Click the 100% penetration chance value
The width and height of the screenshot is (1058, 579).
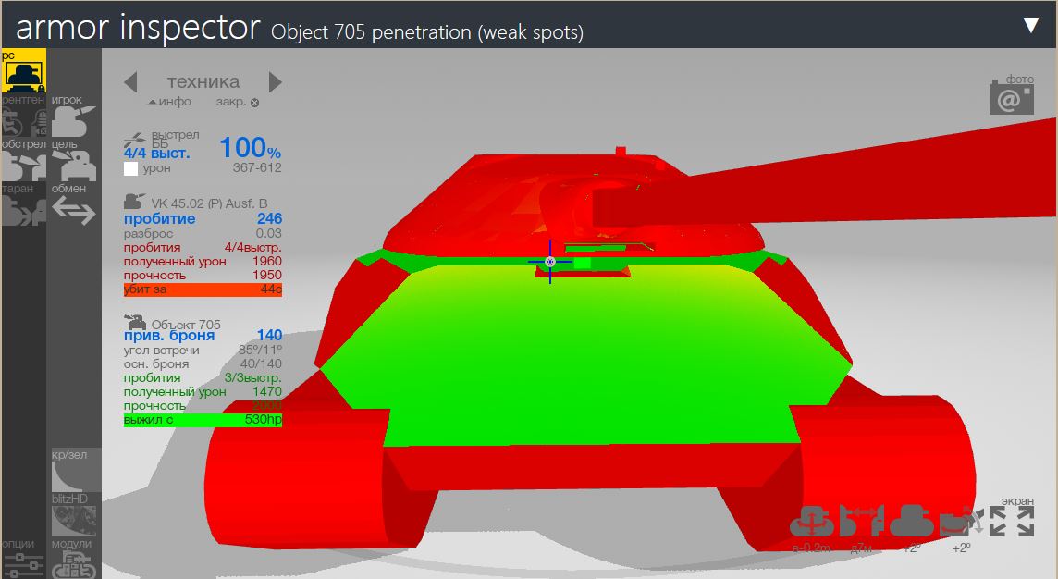[x=250, y=148]
